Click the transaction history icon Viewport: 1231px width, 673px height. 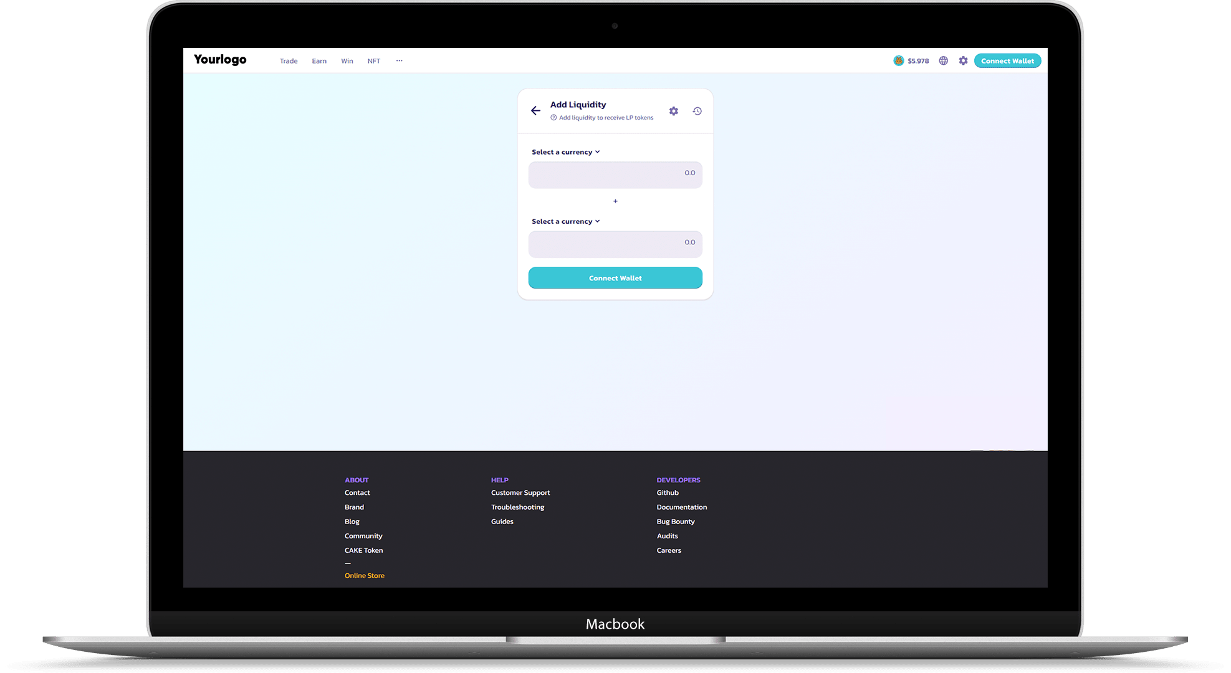696,111
